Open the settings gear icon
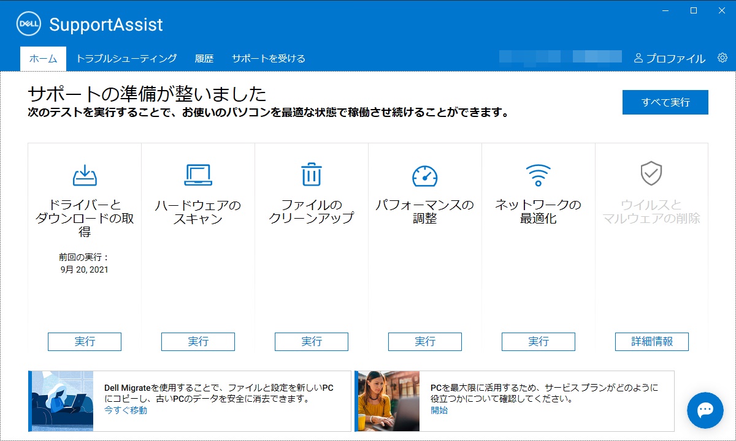 (723, 58)
